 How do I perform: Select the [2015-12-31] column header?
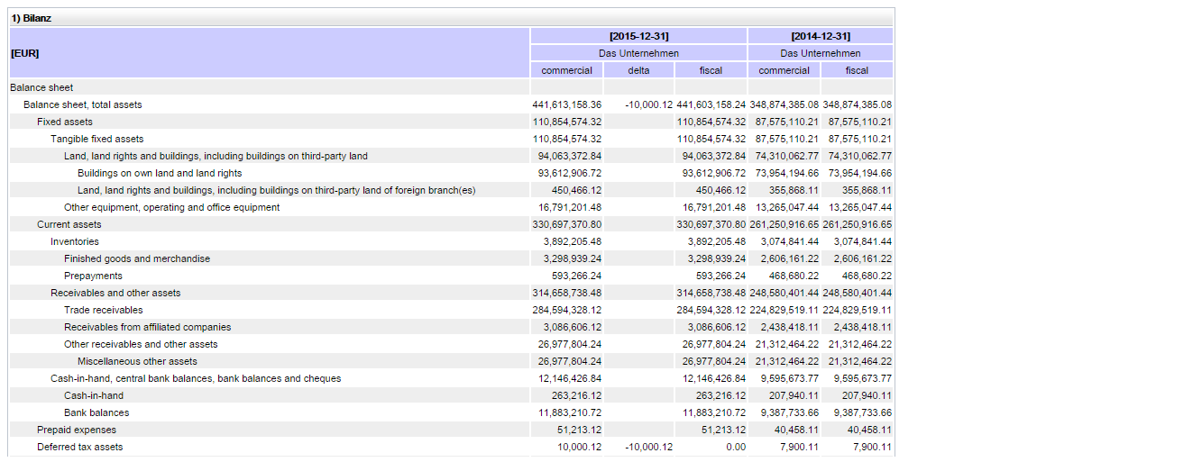coord(638,36)
